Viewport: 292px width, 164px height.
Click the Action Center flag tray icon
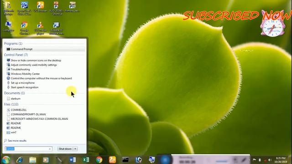(x=255, y=160)
